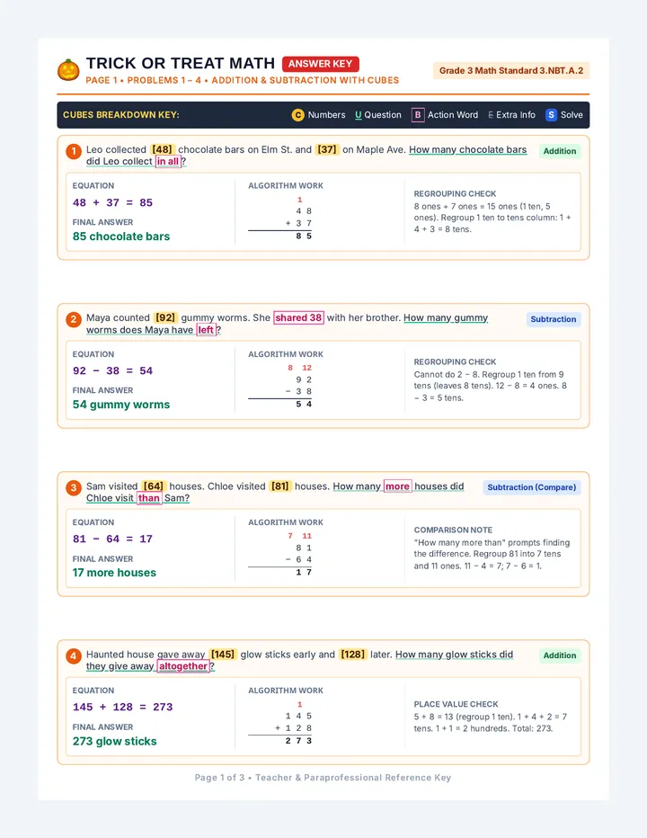
Task: Click the Subtraction tag on problem 2
Action: 553,319
